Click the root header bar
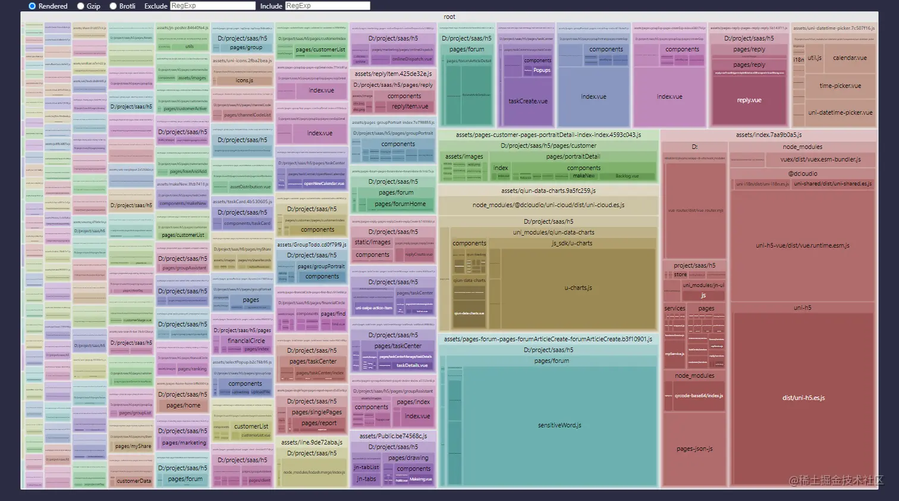 449,17
